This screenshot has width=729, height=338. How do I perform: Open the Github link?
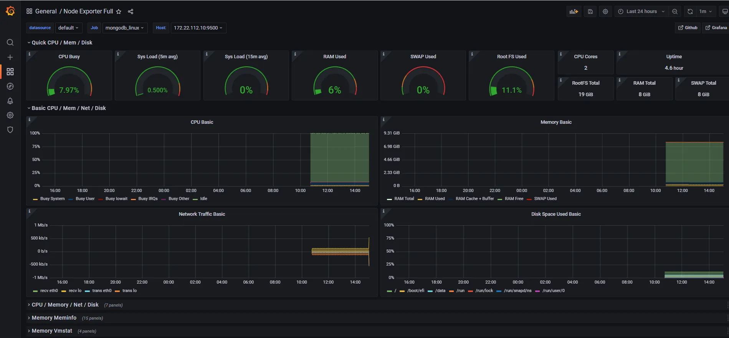coord(688,28)
